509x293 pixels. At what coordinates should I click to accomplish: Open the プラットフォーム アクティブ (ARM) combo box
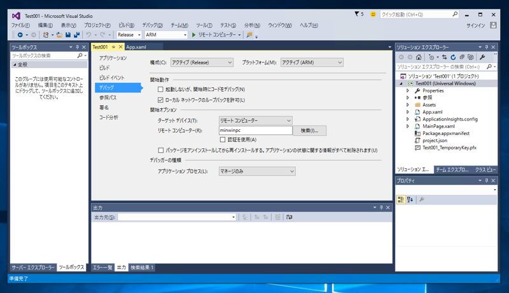point(312,62)
